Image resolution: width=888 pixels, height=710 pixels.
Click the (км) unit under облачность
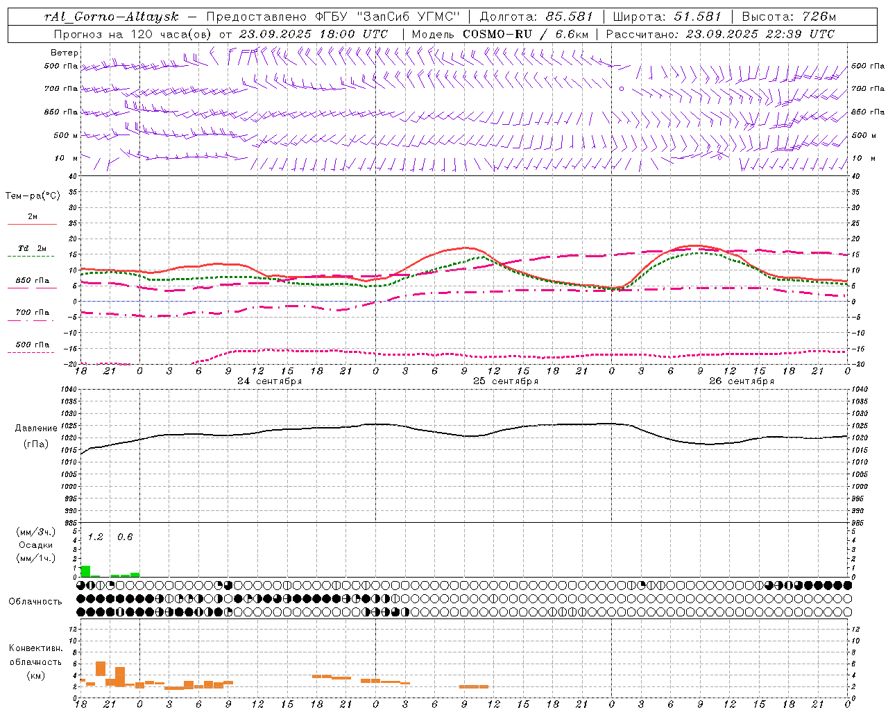point(36,675)
